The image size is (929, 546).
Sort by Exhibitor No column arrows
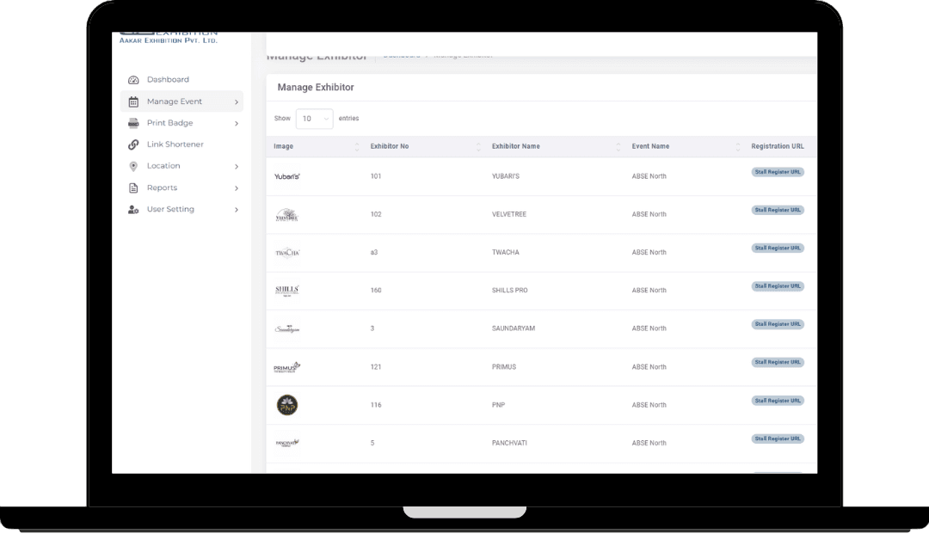tap(479, 147)
